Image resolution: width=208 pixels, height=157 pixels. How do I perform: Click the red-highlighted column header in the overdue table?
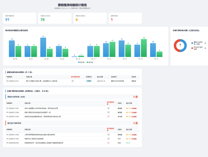(75, 77)
